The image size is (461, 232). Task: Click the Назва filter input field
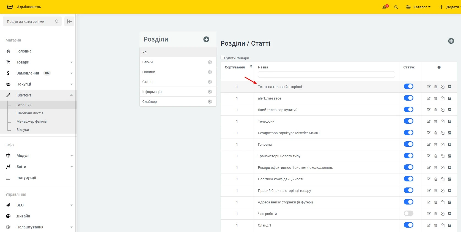[326, 74]
